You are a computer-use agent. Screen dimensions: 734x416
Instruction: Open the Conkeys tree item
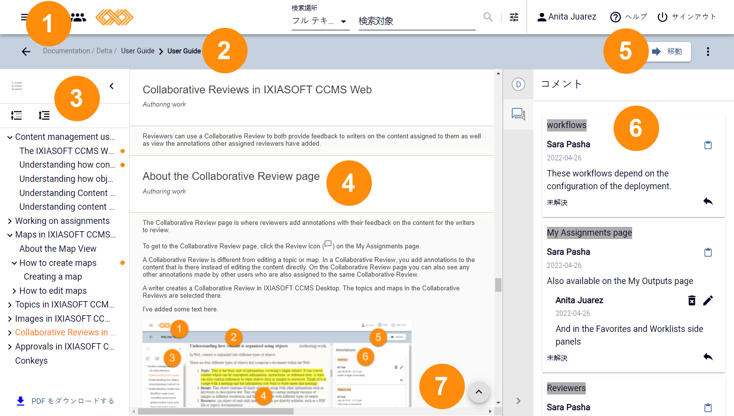coord(31,361)
